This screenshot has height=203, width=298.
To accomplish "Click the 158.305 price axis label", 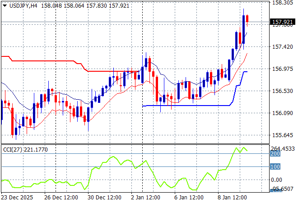I will (x=284, y=3).
